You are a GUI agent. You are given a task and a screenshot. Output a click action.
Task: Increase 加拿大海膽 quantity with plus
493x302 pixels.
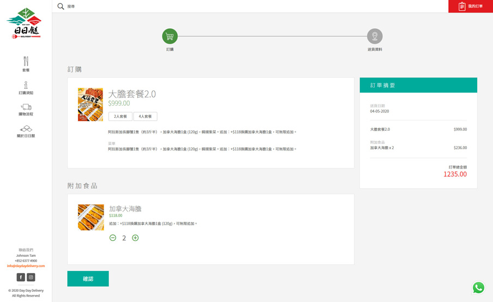pos(135,238)
